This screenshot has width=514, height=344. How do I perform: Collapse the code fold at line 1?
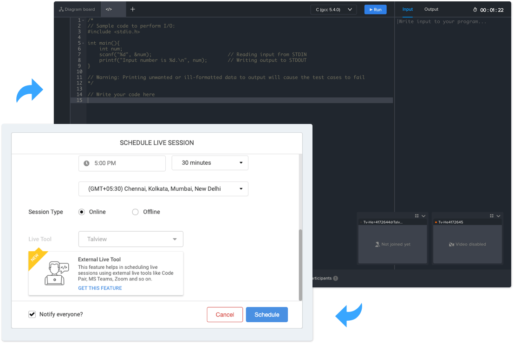[x=83, y=20]
